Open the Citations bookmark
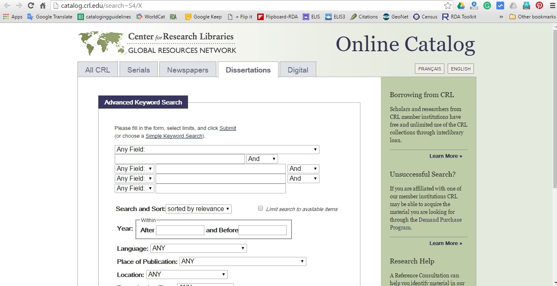The width and height of the screenshot is (557, 286). point(364,17)
